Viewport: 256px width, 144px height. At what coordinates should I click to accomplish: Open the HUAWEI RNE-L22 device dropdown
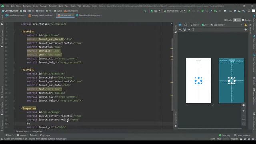pos(174,11)
